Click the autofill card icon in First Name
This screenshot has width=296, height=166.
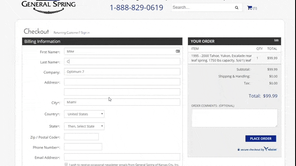178,51
